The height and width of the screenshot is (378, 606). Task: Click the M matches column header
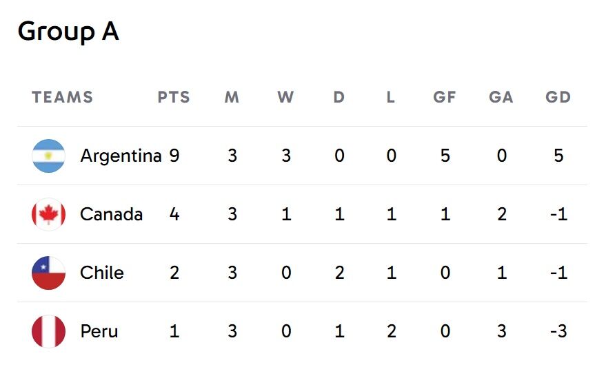232,97
